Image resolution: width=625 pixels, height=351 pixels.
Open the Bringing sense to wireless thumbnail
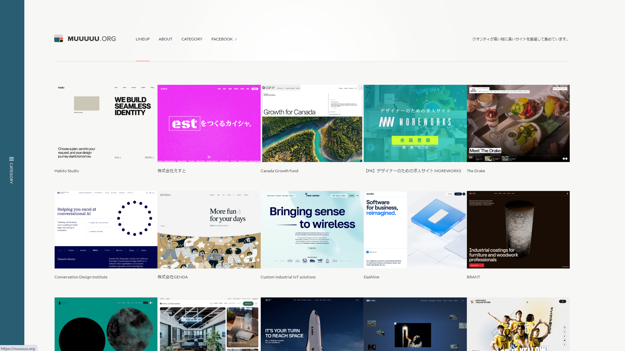point(312,230)
